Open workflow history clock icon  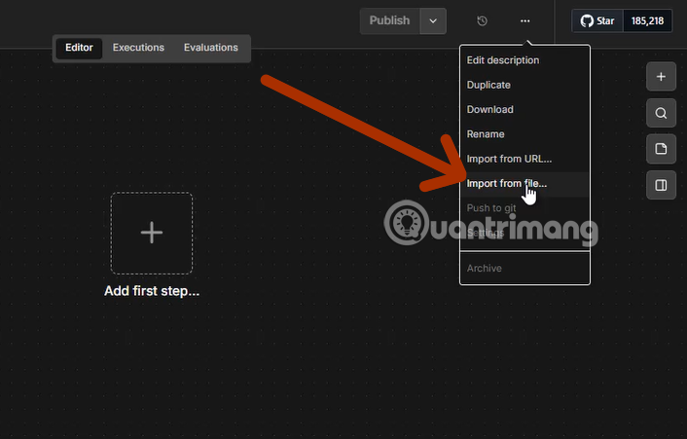point(482,20)
